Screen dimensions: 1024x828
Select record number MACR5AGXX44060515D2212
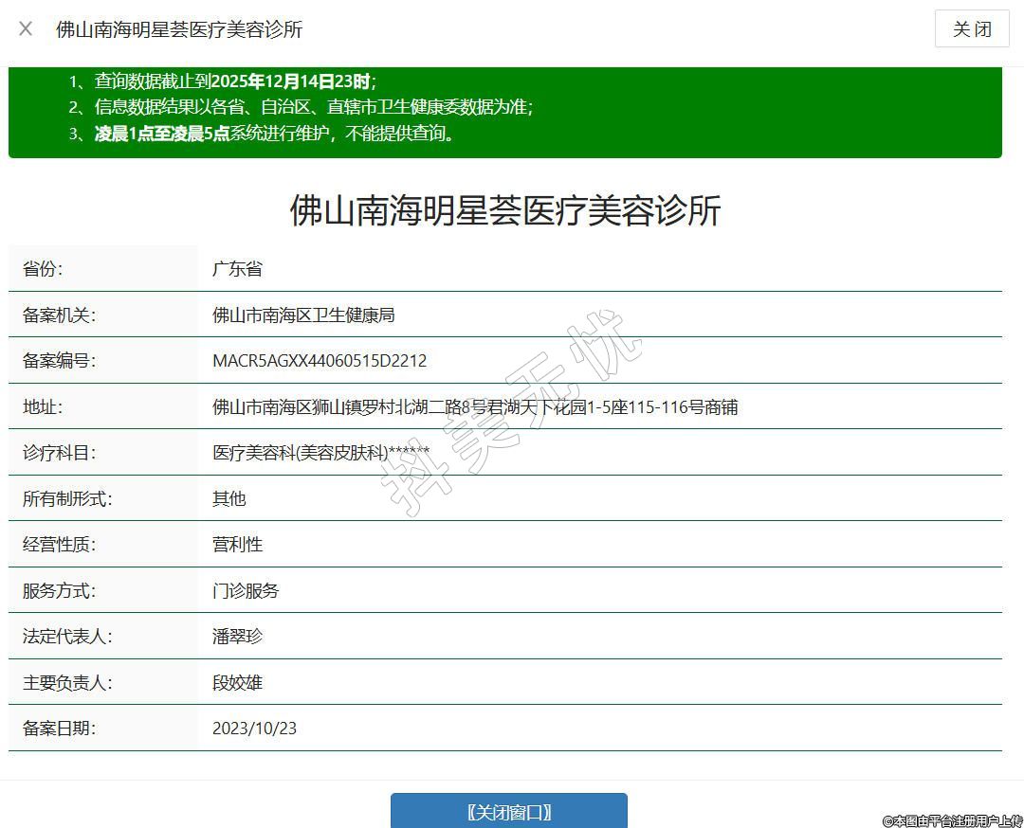click(320, 361)
